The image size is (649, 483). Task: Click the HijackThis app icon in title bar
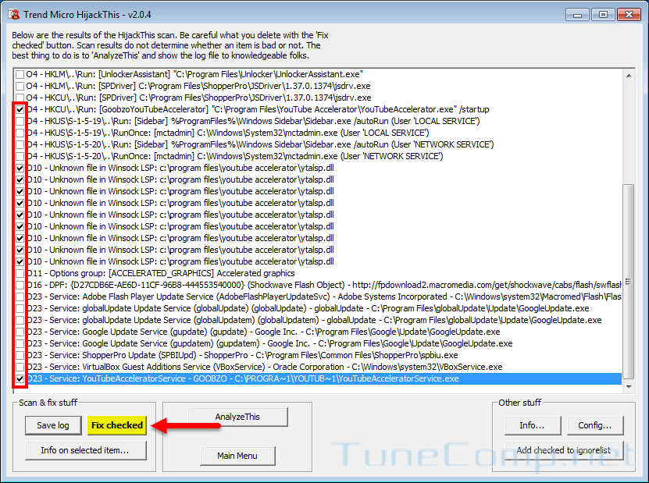[x=13, y=15]
